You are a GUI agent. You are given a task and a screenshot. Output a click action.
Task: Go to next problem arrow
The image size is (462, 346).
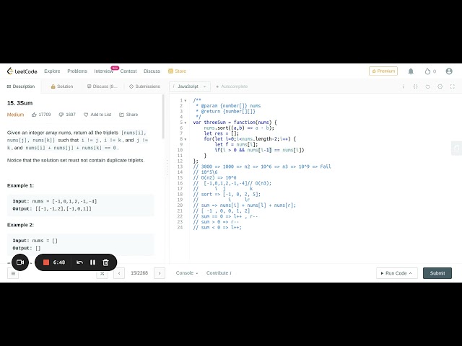pyautogui.click(x=160, y=273)
